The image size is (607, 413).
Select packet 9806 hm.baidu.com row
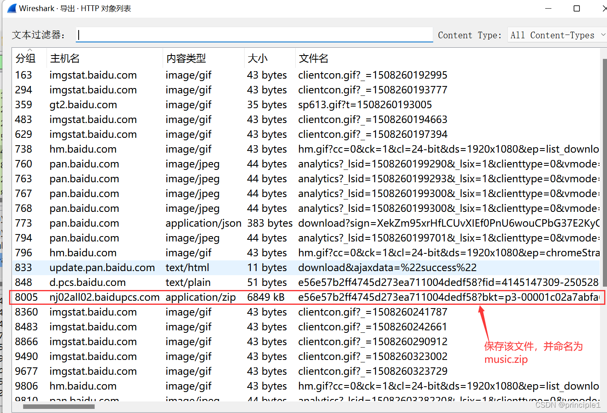click(x=306, y=386)
